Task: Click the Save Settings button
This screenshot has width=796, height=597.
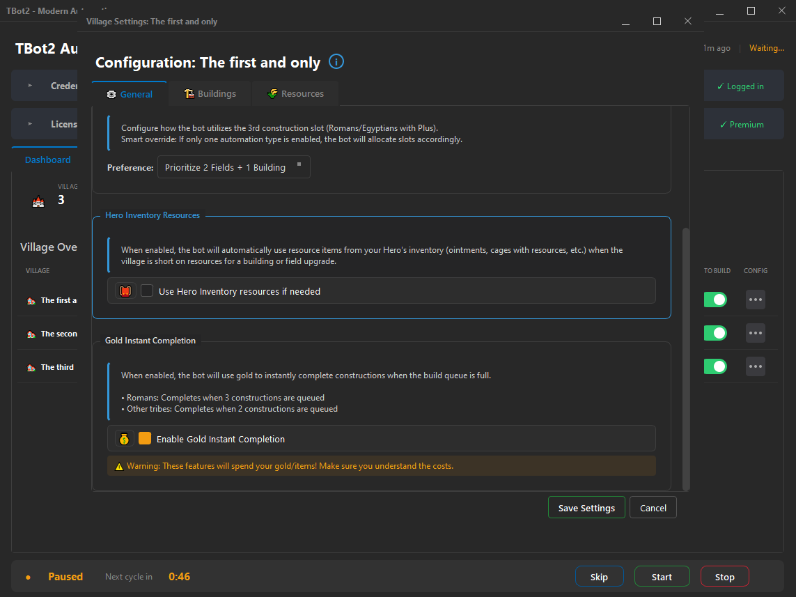Action: coord(586,508)
